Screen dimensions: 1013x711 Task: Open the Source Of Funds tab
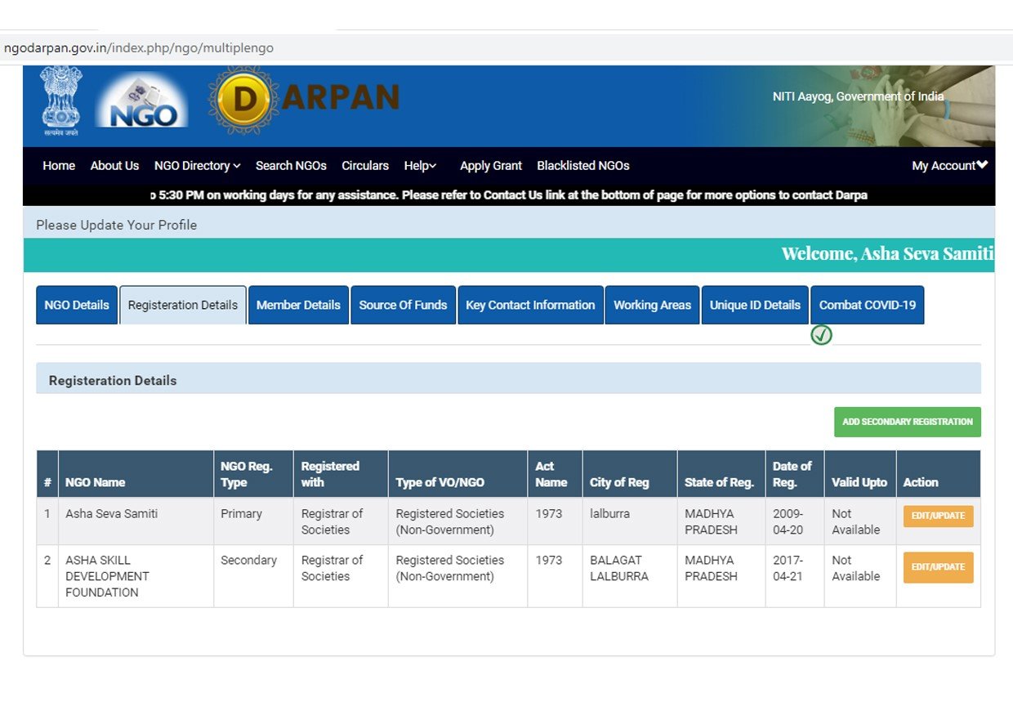pyautogui.click(x=403, y=305)
